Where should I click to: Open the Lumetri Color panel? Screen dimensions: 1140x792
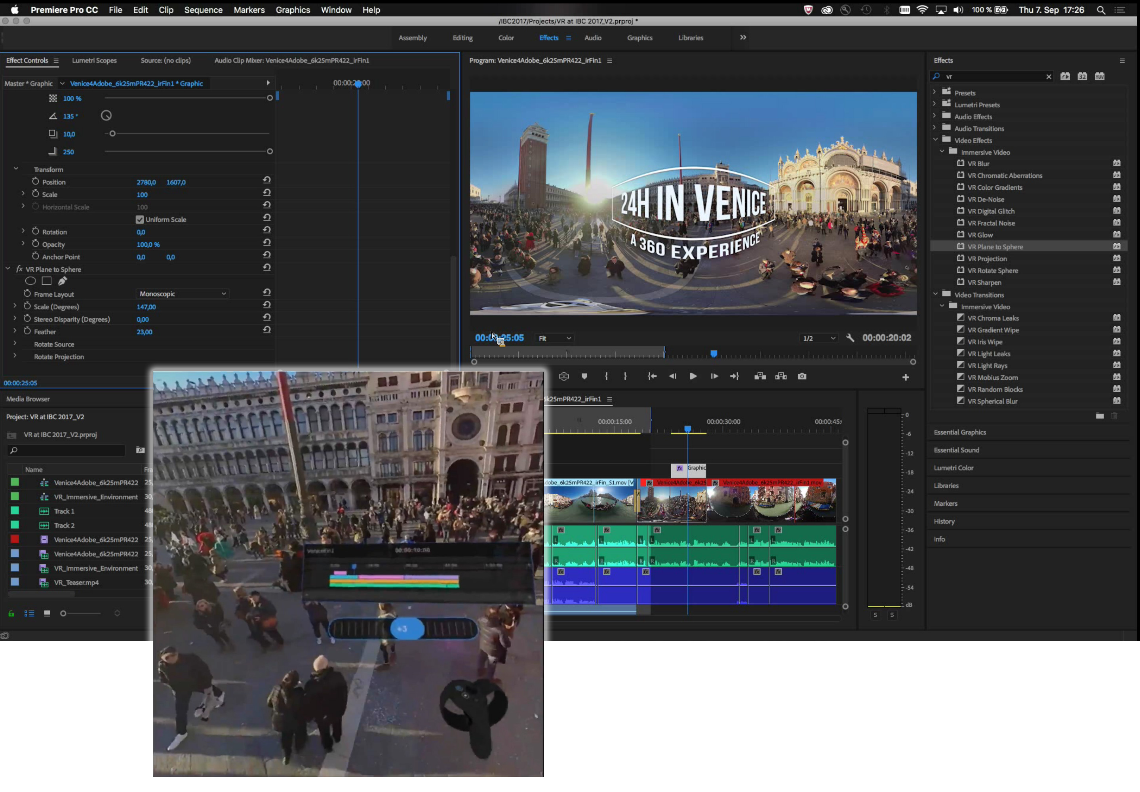point(953,468)
